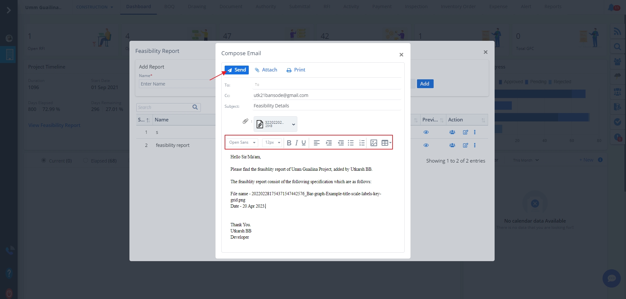Send the composed email
The image size is (626, 299).
click(x=237, y=70)
